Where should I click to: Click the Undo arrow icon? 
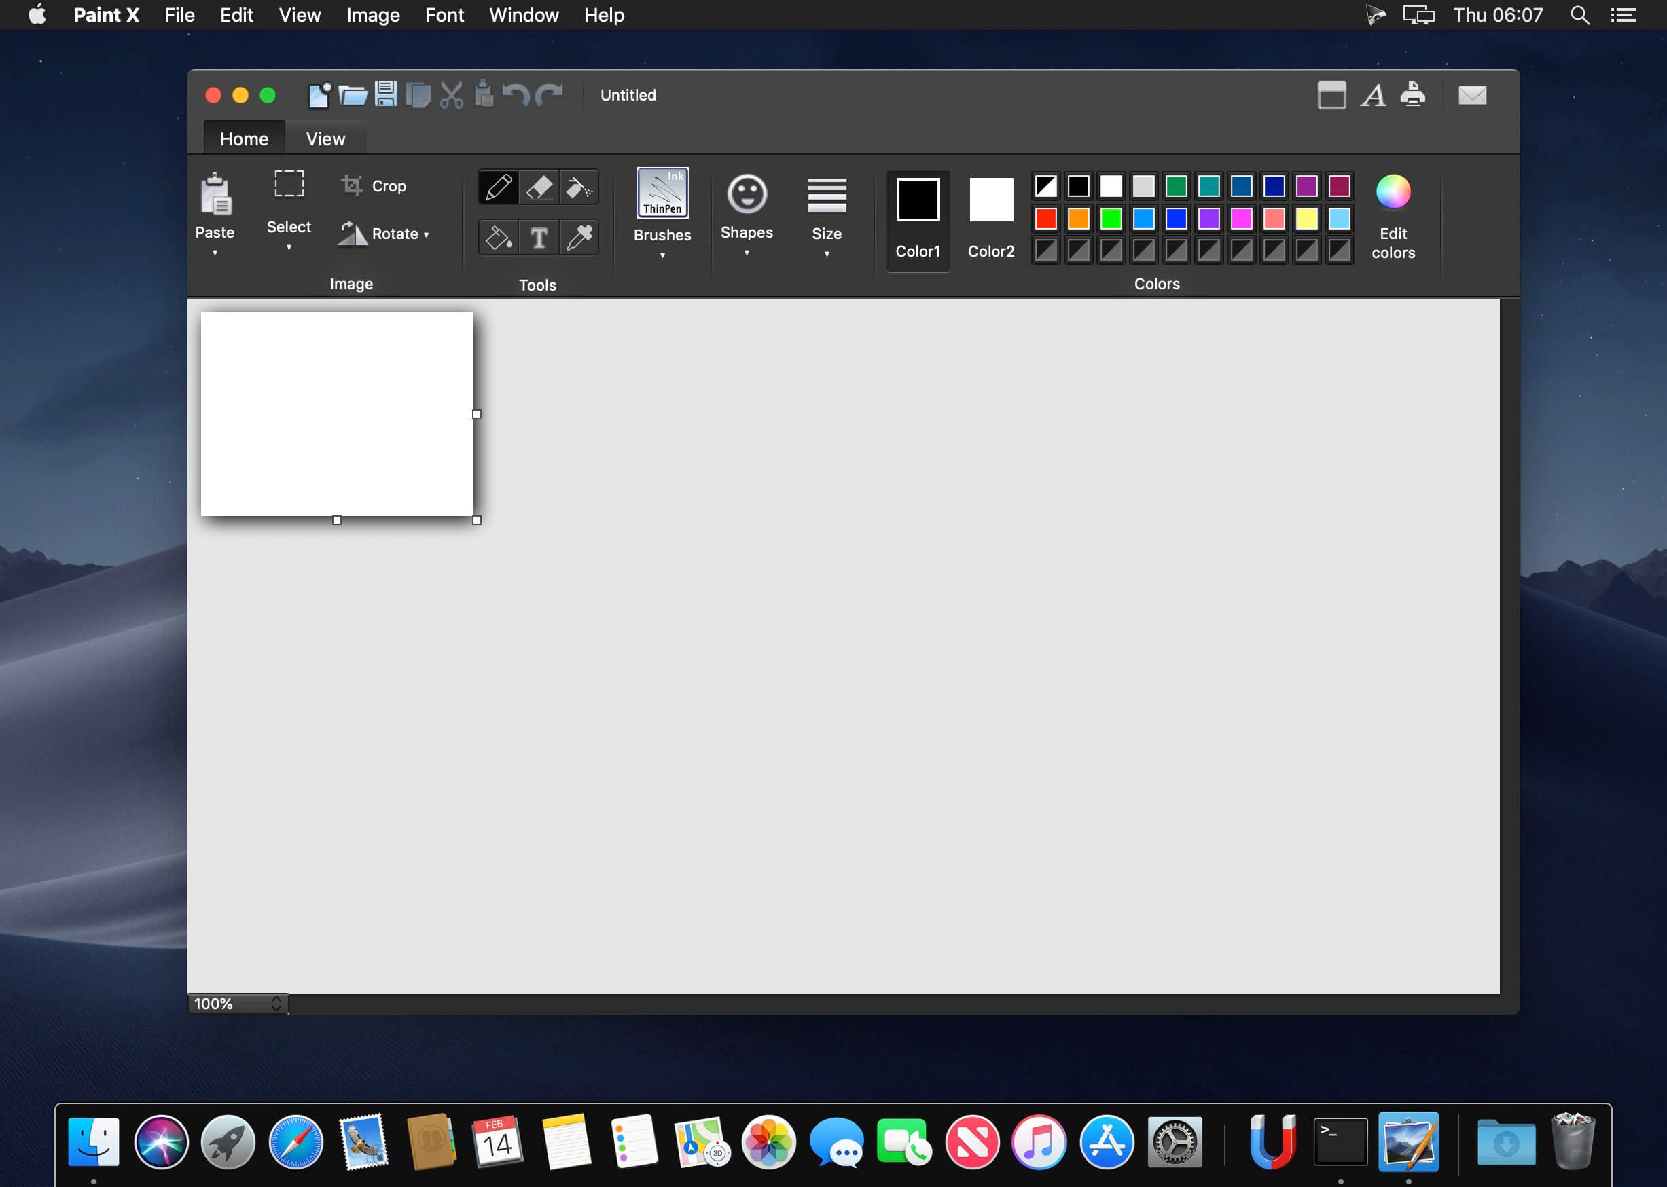(516, 95)
